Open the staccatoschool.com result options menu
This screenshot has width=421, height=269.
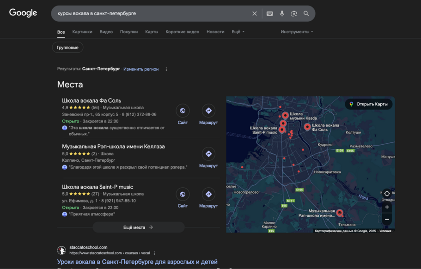click(x=154, y=253)
